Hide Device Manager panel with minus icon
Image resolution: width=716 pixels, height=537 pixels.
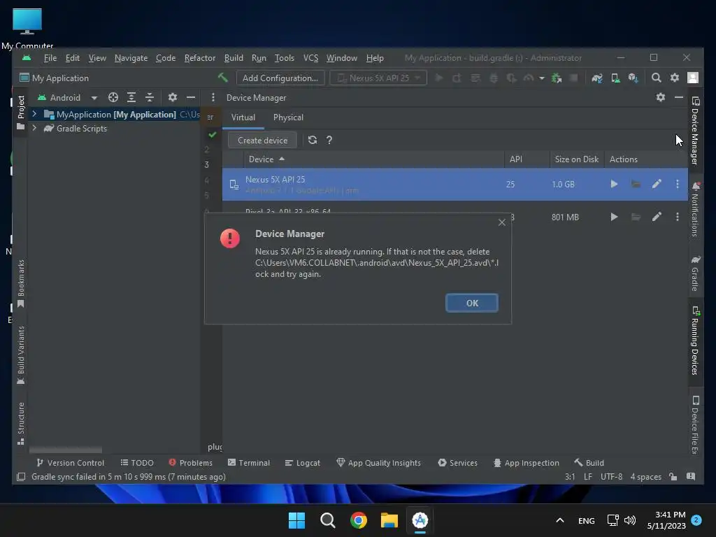[678, 97]
